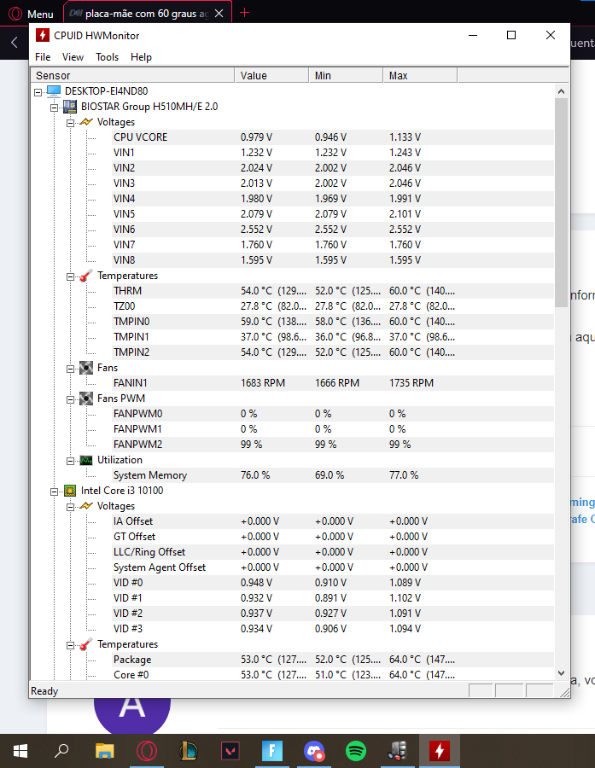The height and width of the screenshot is (768, 595).
Task: Select the TMPIN0 temperature row
Action: (333, 322)
